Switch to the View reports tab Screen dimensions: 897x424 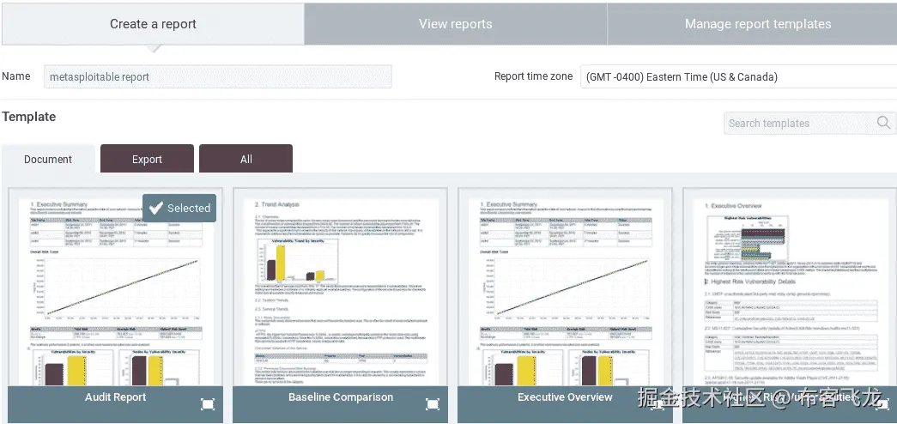(455, 24)
